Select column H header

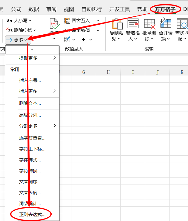108,72
